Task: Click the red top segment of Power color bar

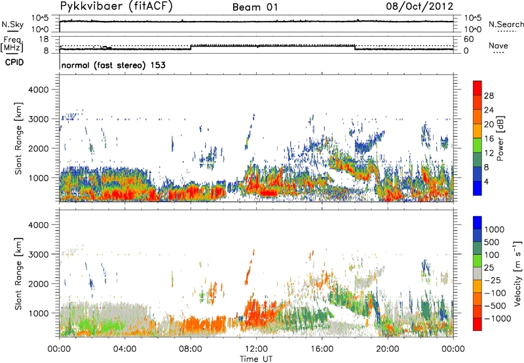Action: click(x=477, y=88)
